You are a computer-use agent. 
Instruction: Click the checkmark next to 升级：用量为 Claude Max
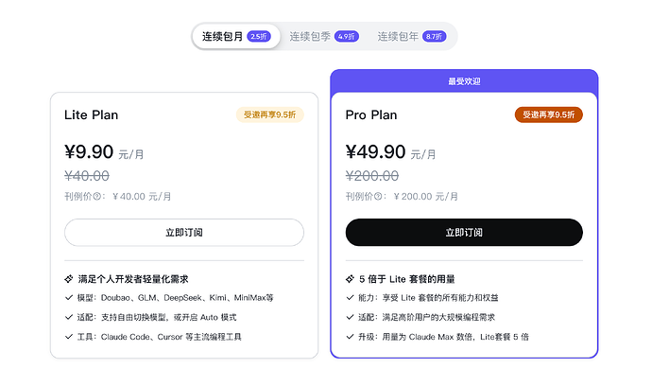(x=351, y=337)
